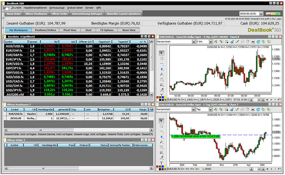This screenshot has width=285, height=175.
Task: Open the indicator icon in Chart 8 toolbar
Action: (216, 42)
